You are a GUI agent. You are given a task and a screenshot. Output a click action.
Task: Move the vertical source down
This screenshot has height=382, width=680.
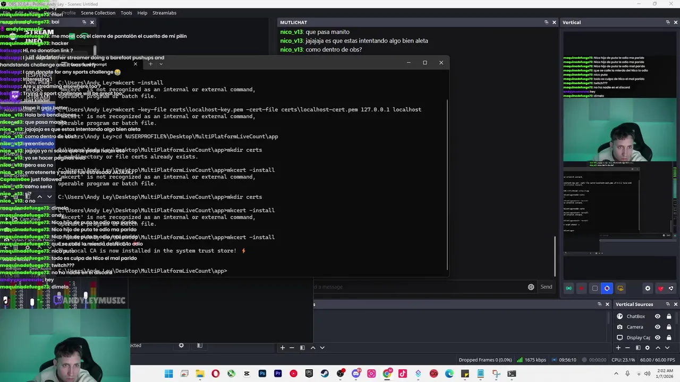(667, 348)
